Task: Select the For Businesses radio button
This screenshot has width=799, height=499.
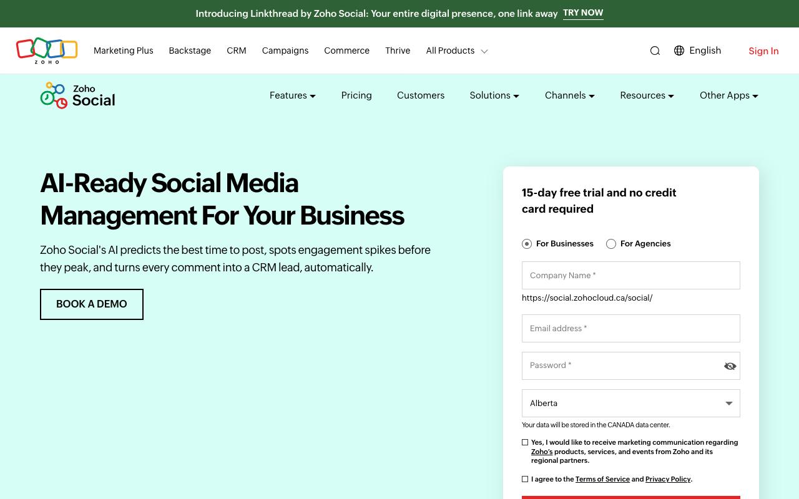Action: coord(527,244)
